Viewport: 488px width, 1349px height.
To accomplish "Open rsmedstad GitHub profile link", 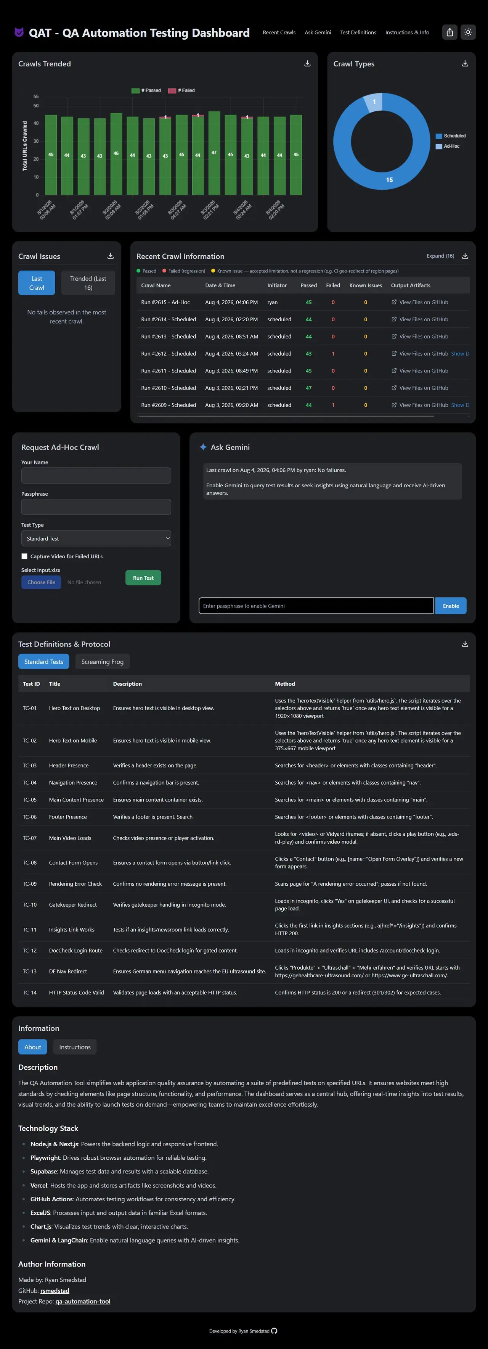I will coord(55,1290).
